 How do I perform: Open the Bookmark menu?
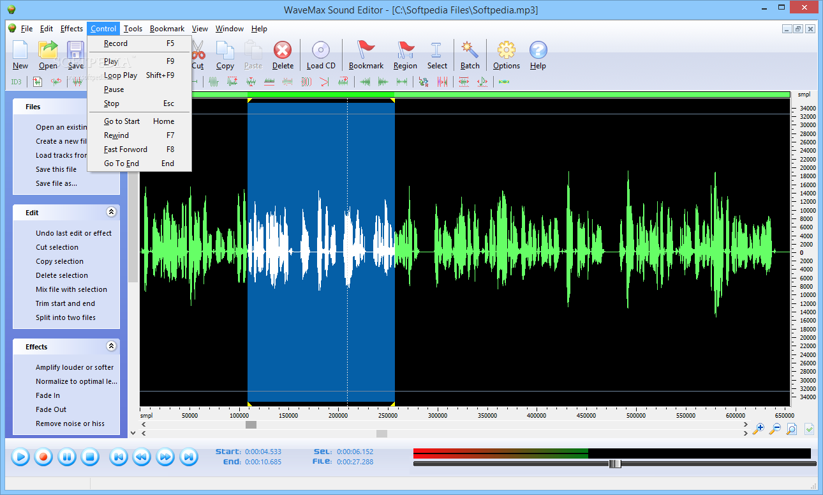click(167, 29)
